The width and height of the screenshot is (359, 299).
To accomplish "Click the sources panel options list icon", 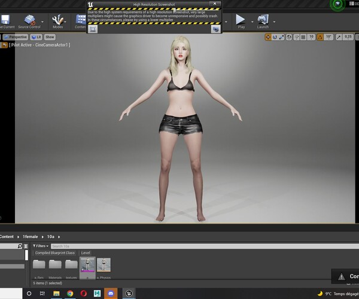I will [x=26, y=246].
